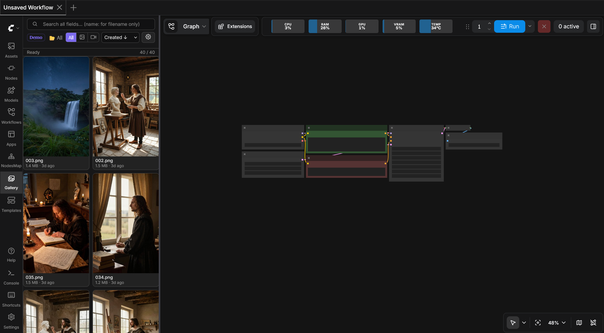The image size is (604, 333).
Task: Click the 0 active queue button
Action: pyautogui.click(x=569, y=26)
